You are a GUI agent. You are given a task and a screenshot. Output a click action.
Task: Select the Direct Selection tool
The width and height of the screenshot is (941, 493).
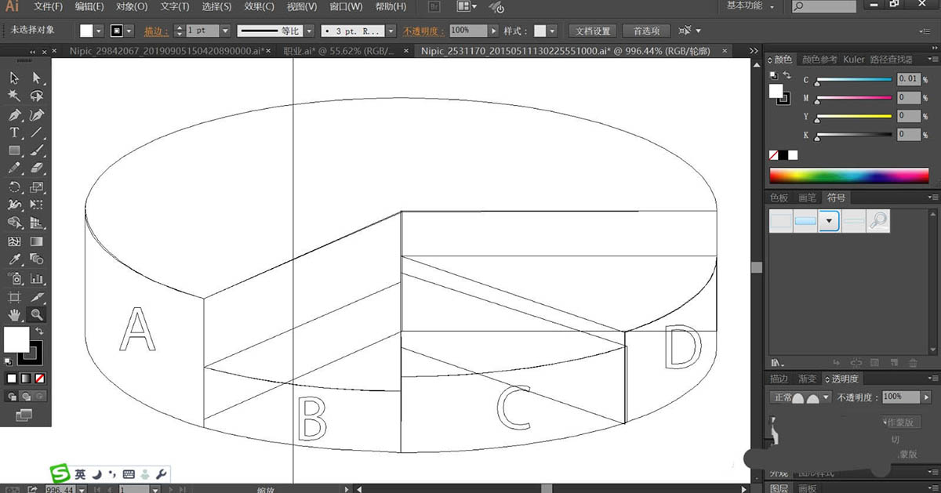coord(37,78)
